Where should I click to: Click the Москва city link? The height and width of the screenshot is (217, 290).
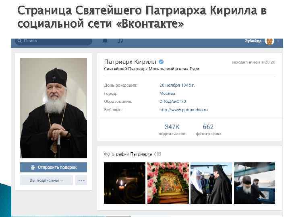point(168,93)
